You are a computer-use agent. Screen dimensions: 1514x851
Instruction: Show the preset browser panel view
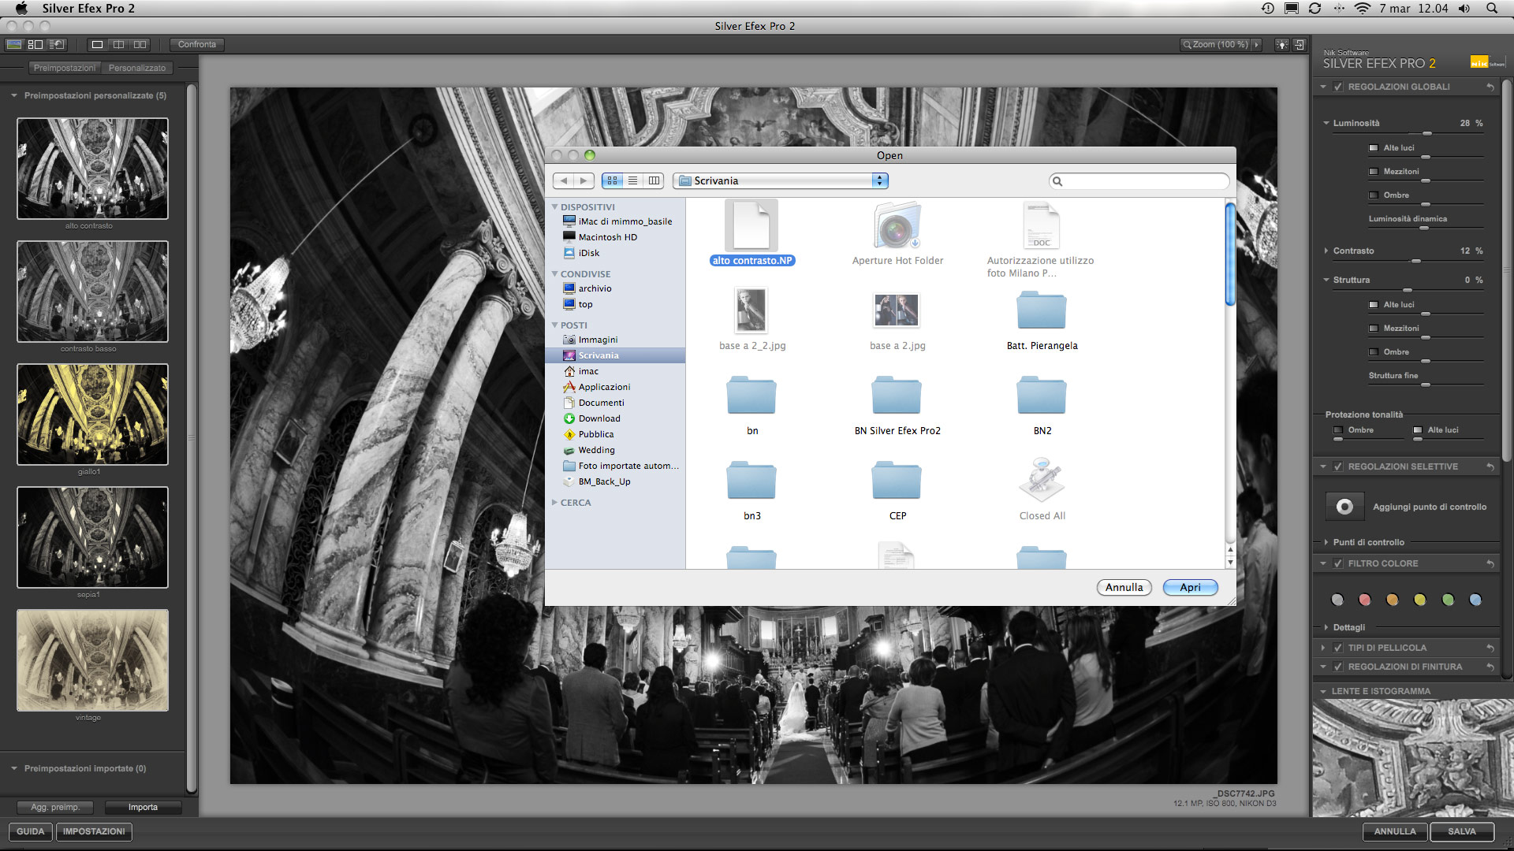[35, 45]
